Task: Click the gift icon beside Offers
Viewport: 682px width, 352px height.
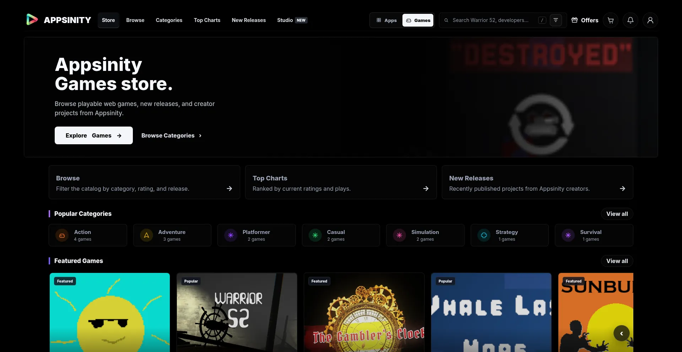Action: click(574, 20)
